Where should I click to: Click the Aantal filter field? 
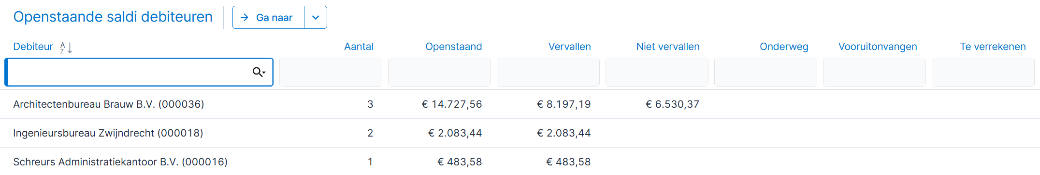pos(331,72)
